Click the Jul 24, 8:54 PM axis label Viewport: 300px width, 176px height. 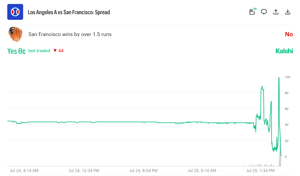pyautogui.click(x=143, y=171)
